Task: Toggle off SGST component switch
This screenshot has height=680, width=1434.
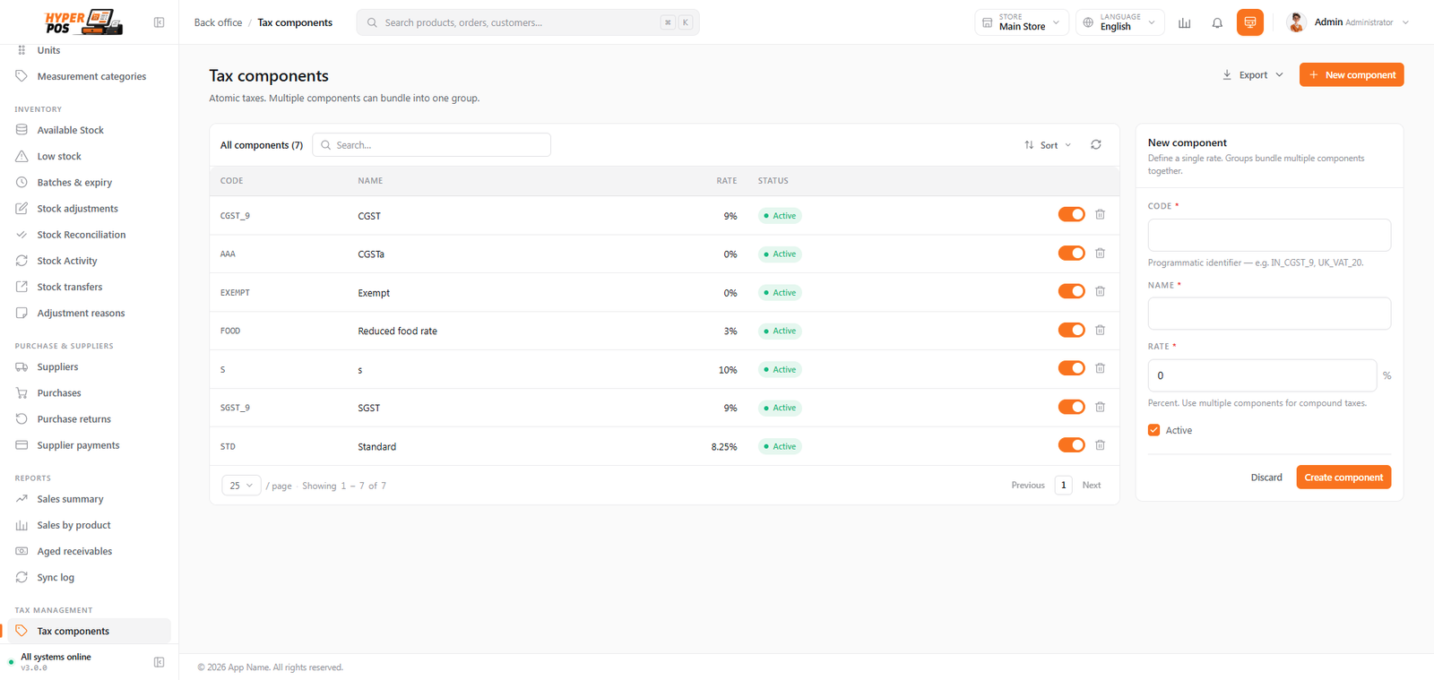Action: (x=1071, y=407)
